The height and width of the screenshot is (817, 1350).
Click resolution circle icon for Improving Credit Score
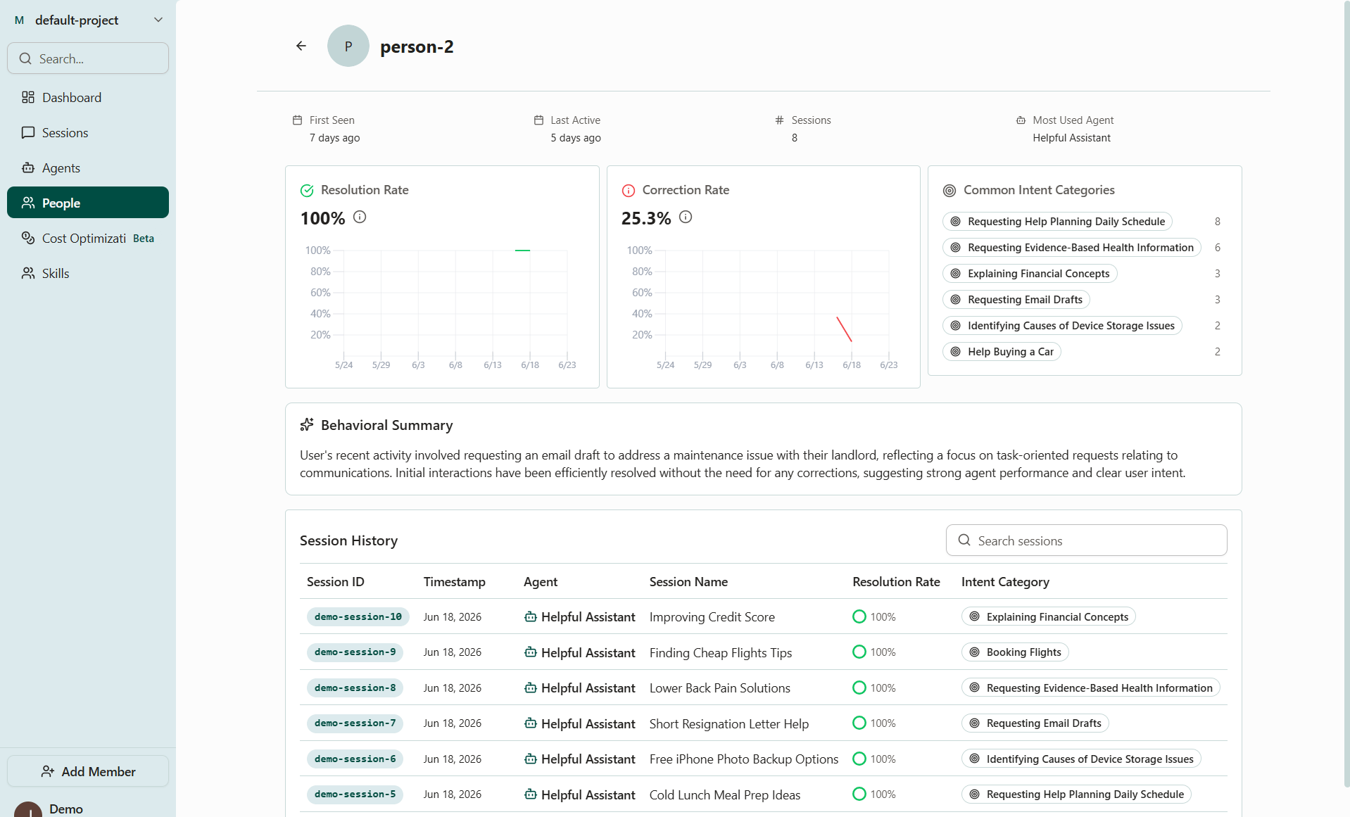(x=859, y=616)
